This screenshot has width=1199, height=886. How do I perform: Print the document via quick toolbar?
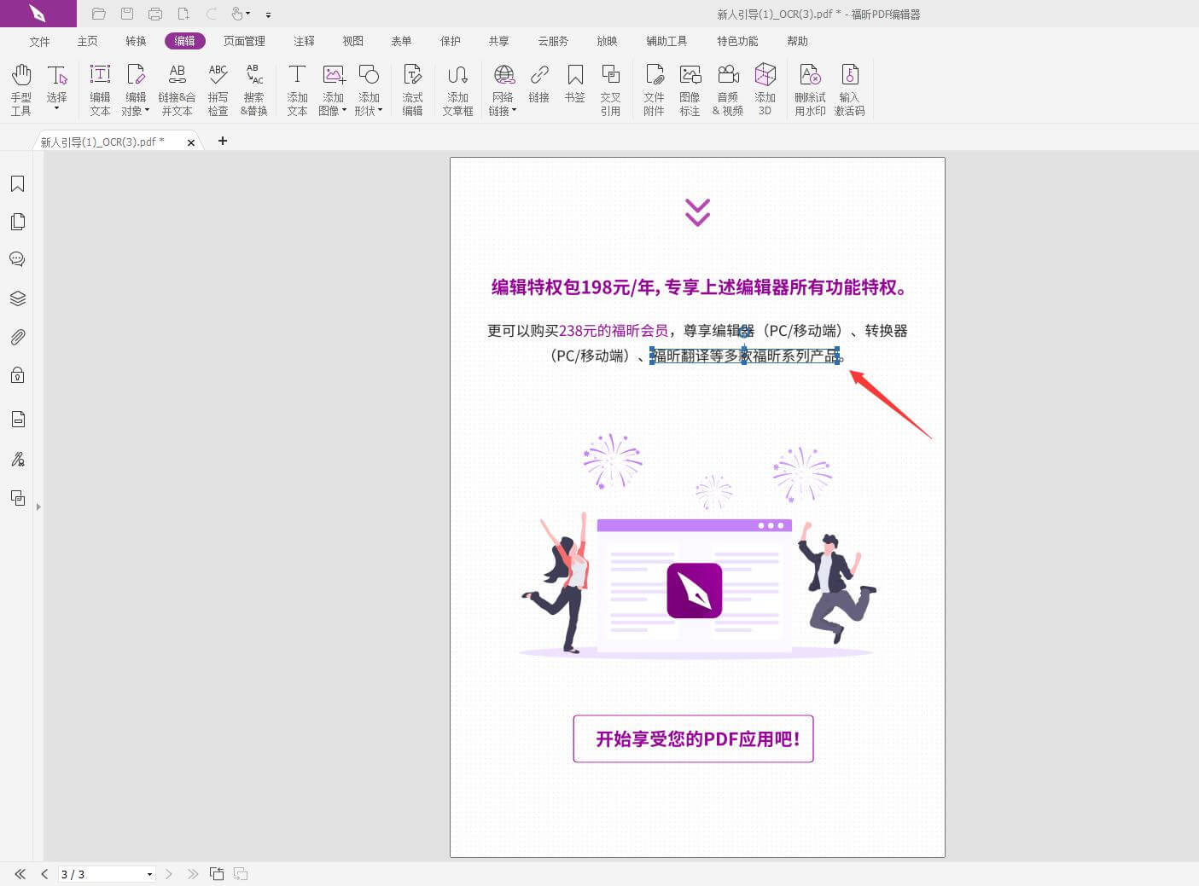(154, 14)
